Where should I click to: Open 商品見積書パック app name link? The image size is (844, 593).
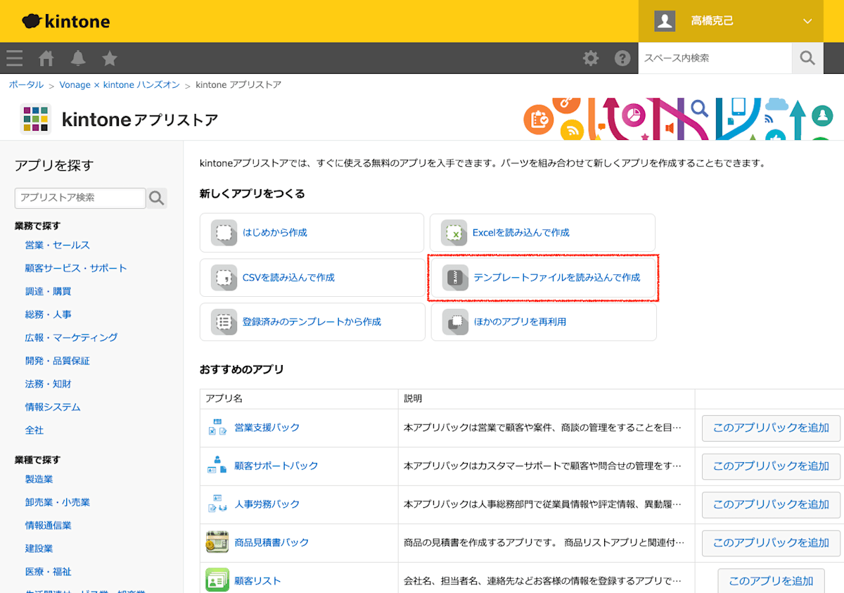point(272,542)
